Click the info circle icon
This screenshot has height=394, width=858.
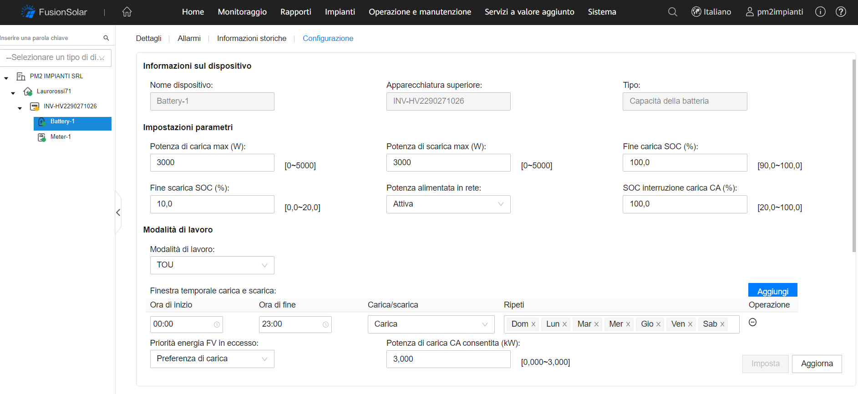(820, 12)
